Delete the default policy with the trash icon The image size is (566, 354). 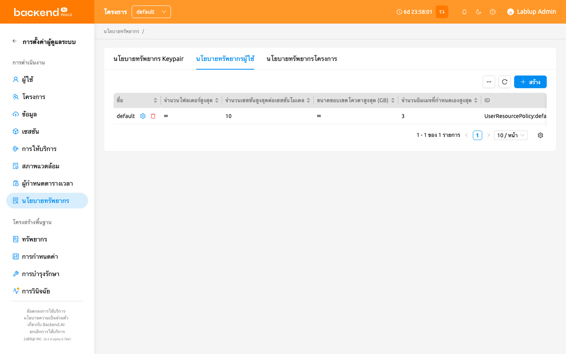coord(153,116)
